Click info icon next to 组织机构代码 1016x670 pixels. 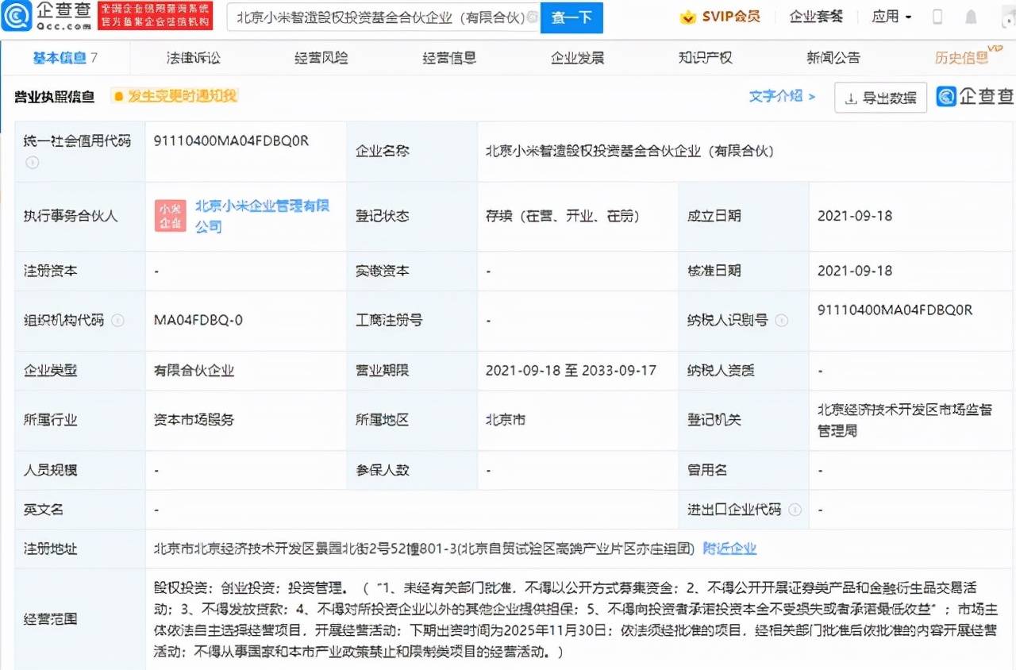pyautogui.click(x=117, y=321)
